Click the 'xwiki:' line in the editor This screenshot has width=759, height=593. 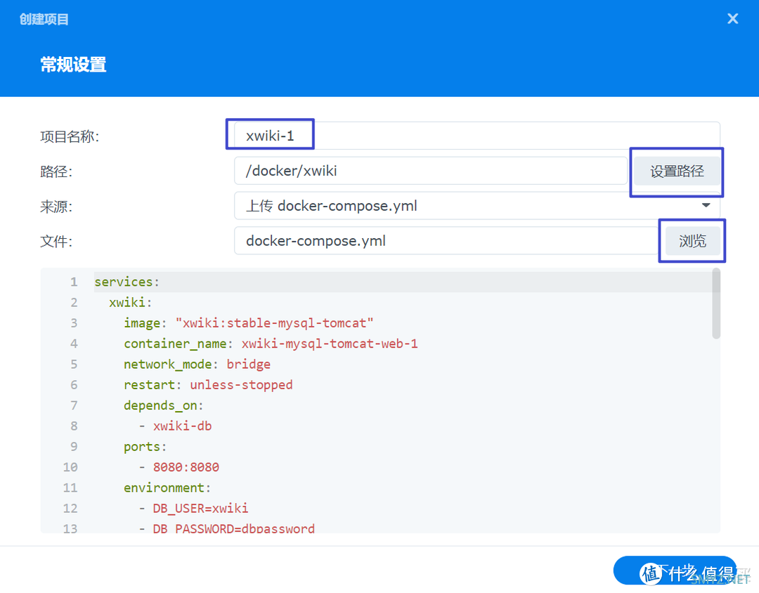point(131,303)
